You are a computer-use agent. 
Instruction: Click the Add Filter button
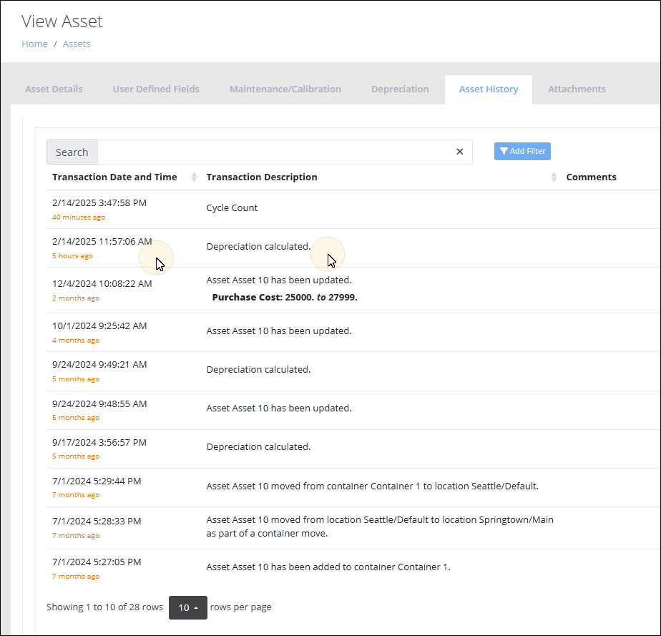pyautogui.click(x=522, y=151)
